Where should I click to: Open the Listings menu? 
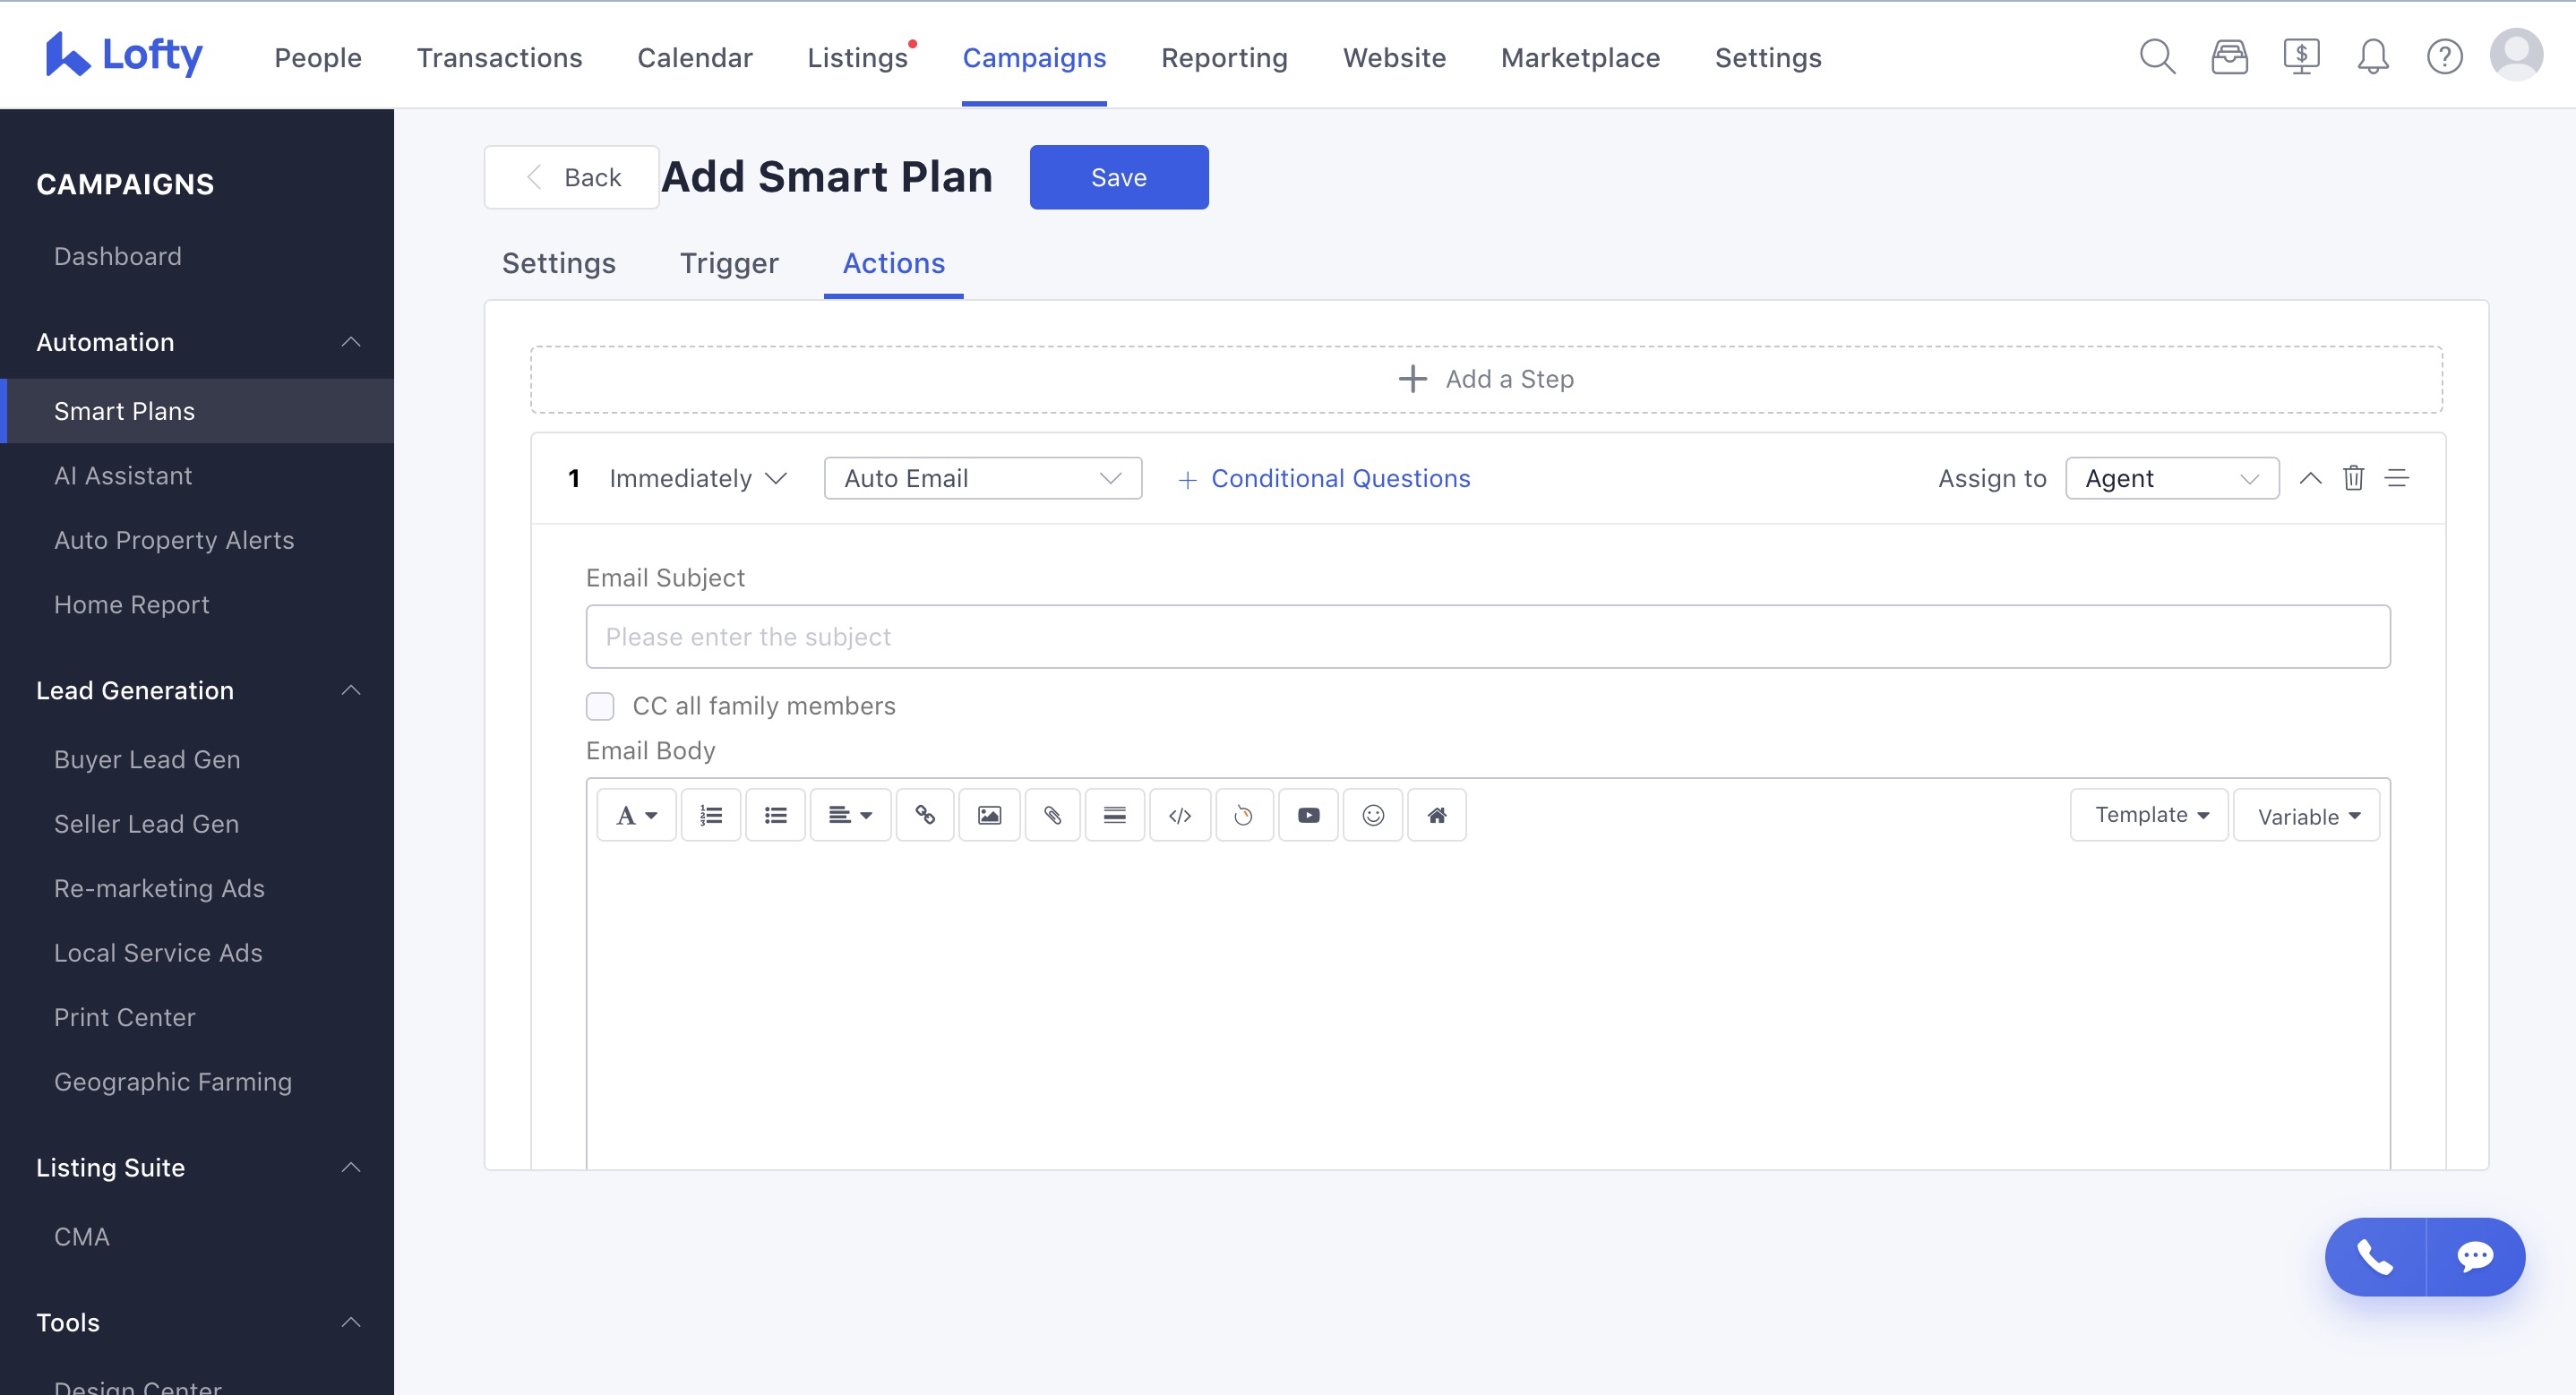click(x=858, y=57)
